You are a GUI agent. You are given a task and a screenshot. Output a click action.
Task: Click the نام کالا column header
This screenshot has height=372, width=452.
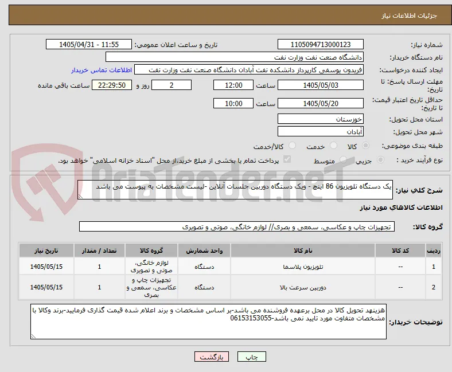303,250
